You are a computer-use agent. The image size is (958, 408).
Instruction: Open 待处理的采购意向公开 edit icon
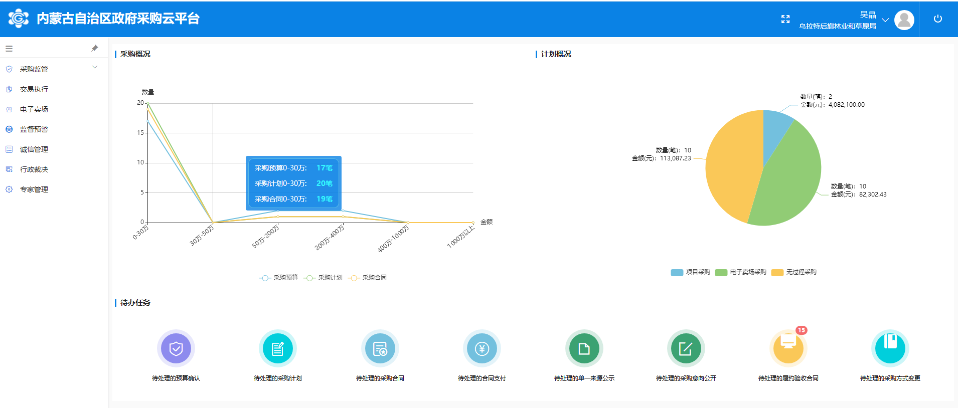686,348
